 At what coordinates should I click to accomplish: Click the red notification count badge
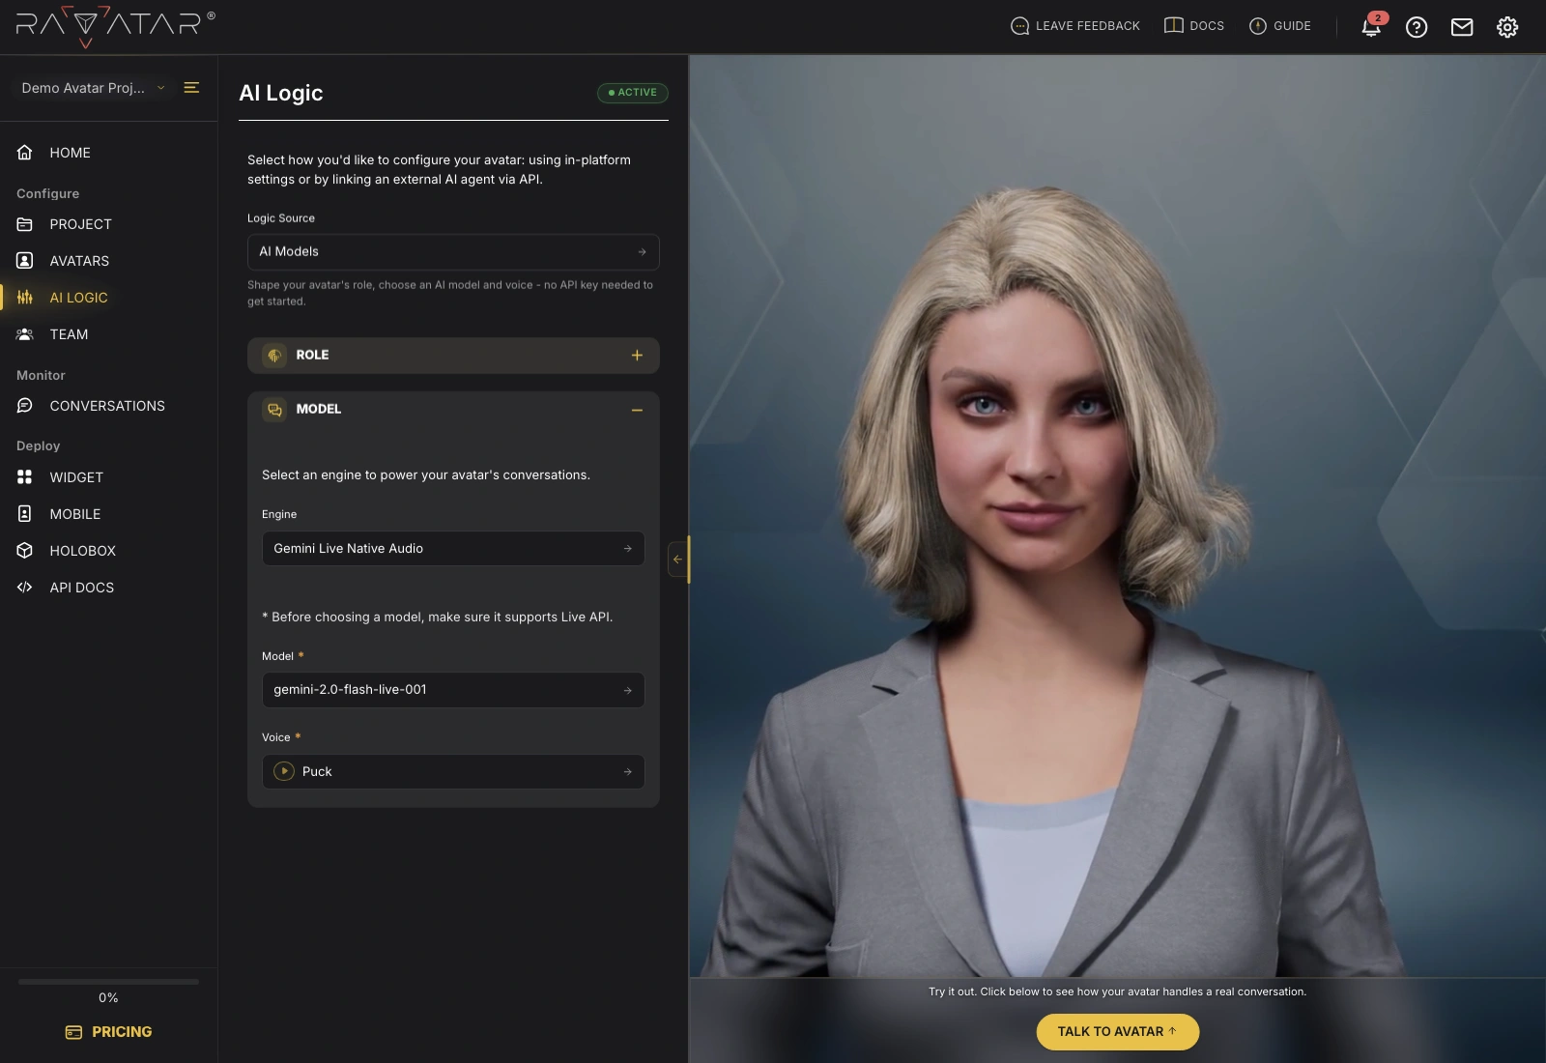1378,18
